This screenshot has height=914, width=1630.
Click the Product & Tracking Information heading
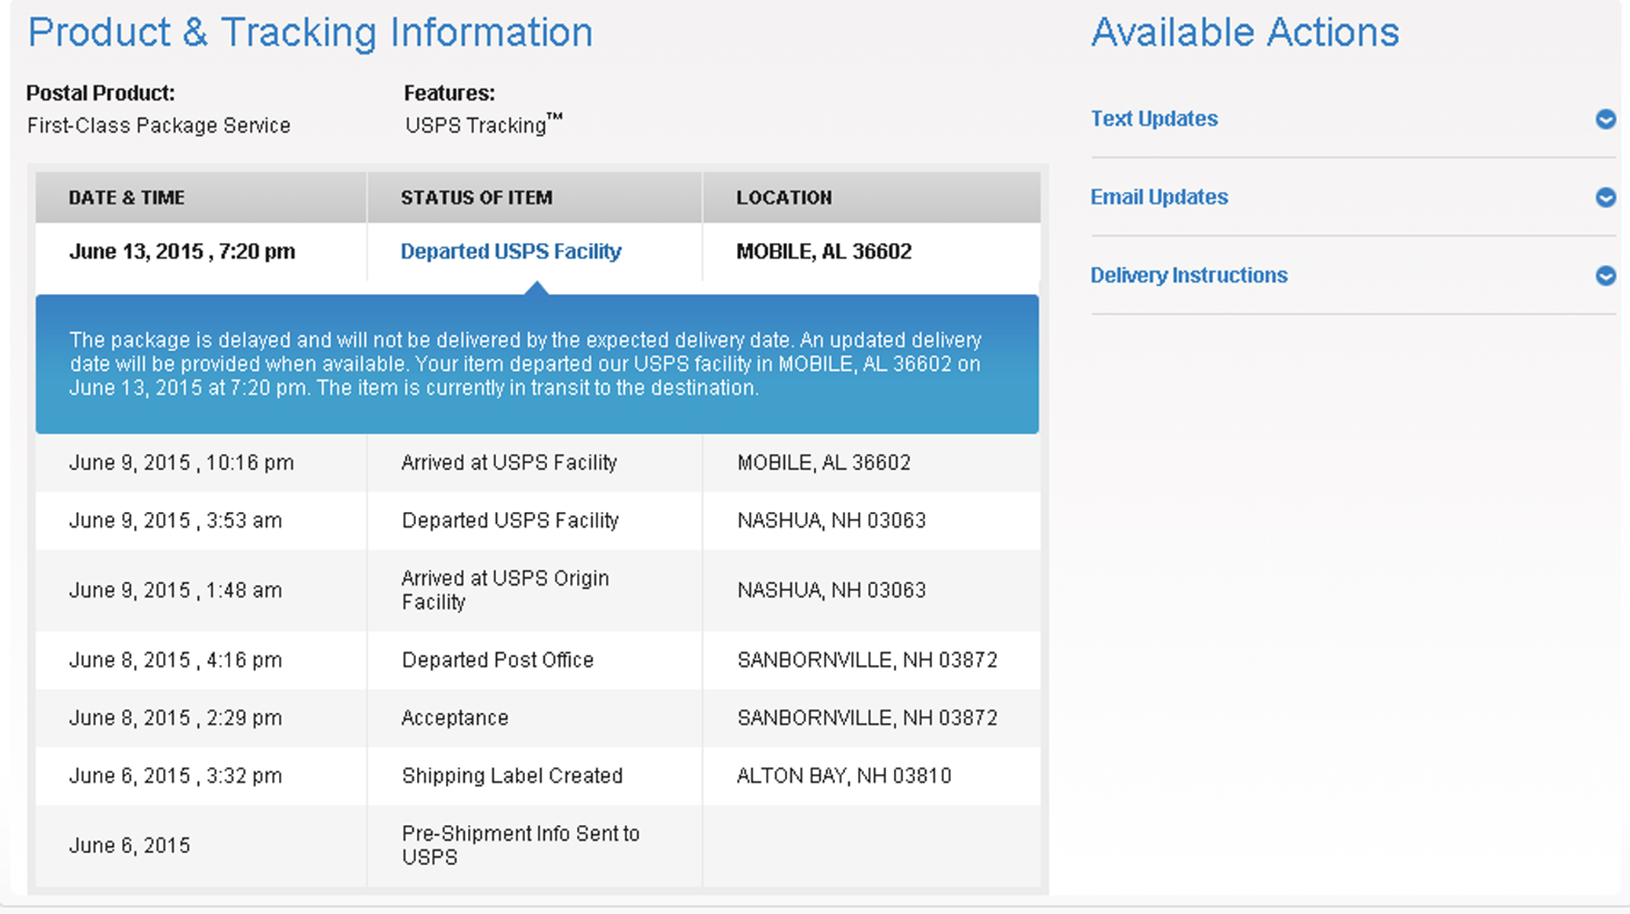coord(310,33)
